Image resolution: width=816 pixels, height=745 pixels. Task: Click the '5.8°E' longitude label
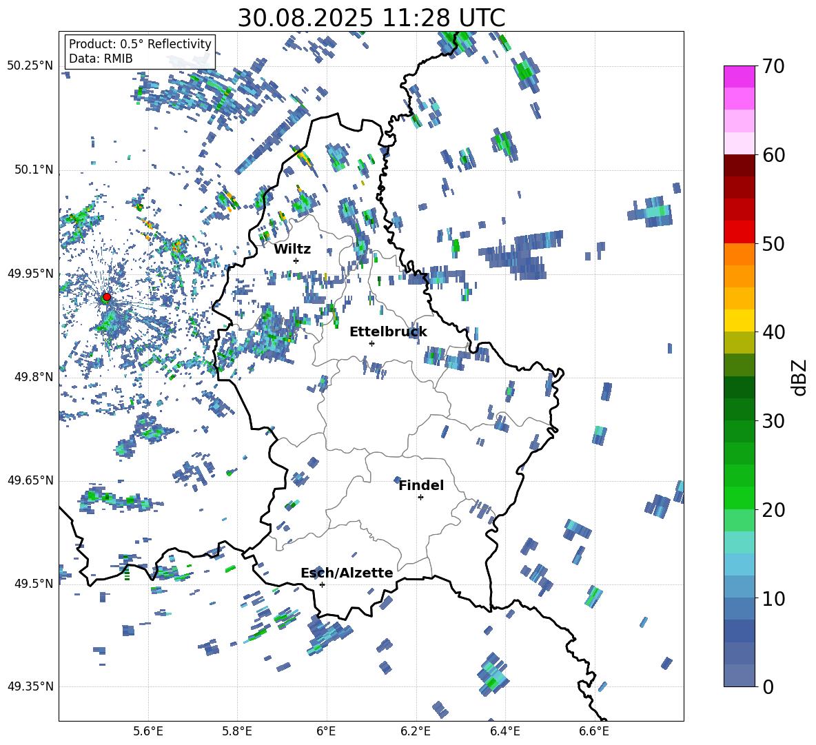click(x=237, y=731)
